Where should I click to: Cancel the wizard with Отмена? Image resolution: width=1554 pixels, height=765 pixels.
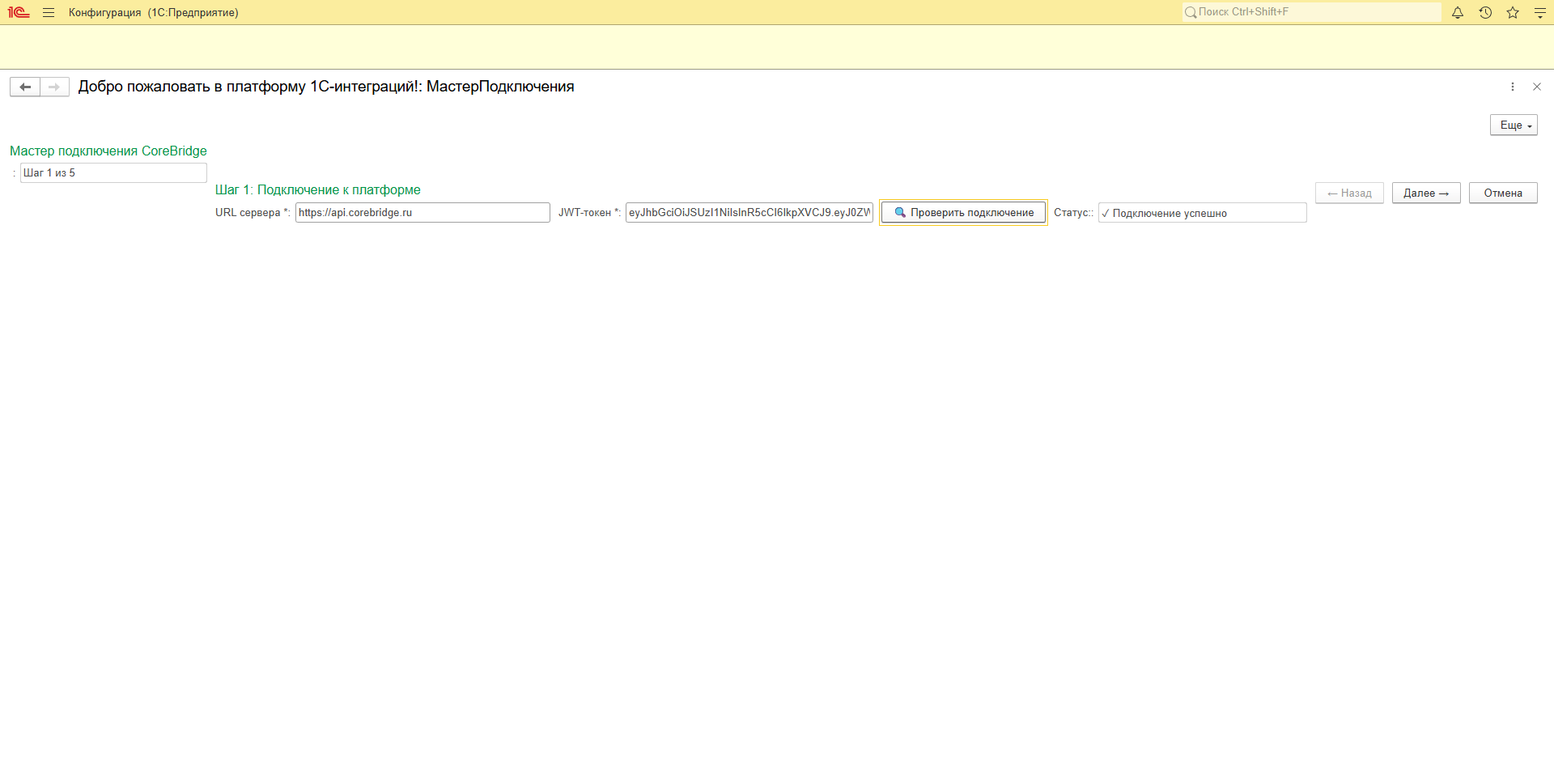1503,193
